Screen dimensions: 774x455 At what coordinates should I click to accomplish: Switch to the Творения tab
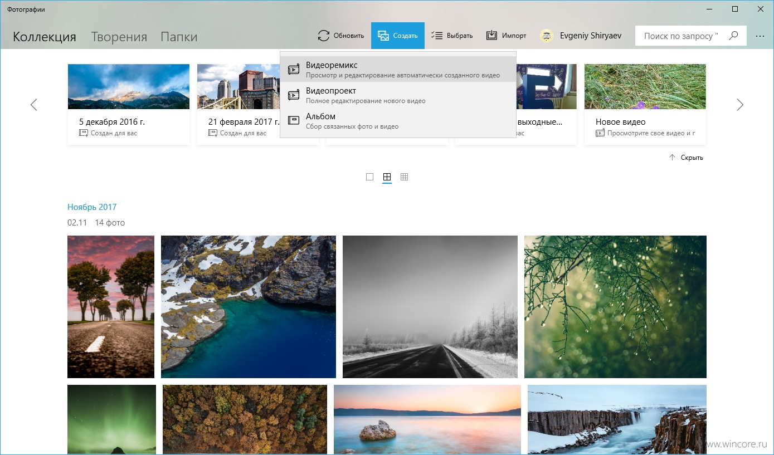pos(119,37)
